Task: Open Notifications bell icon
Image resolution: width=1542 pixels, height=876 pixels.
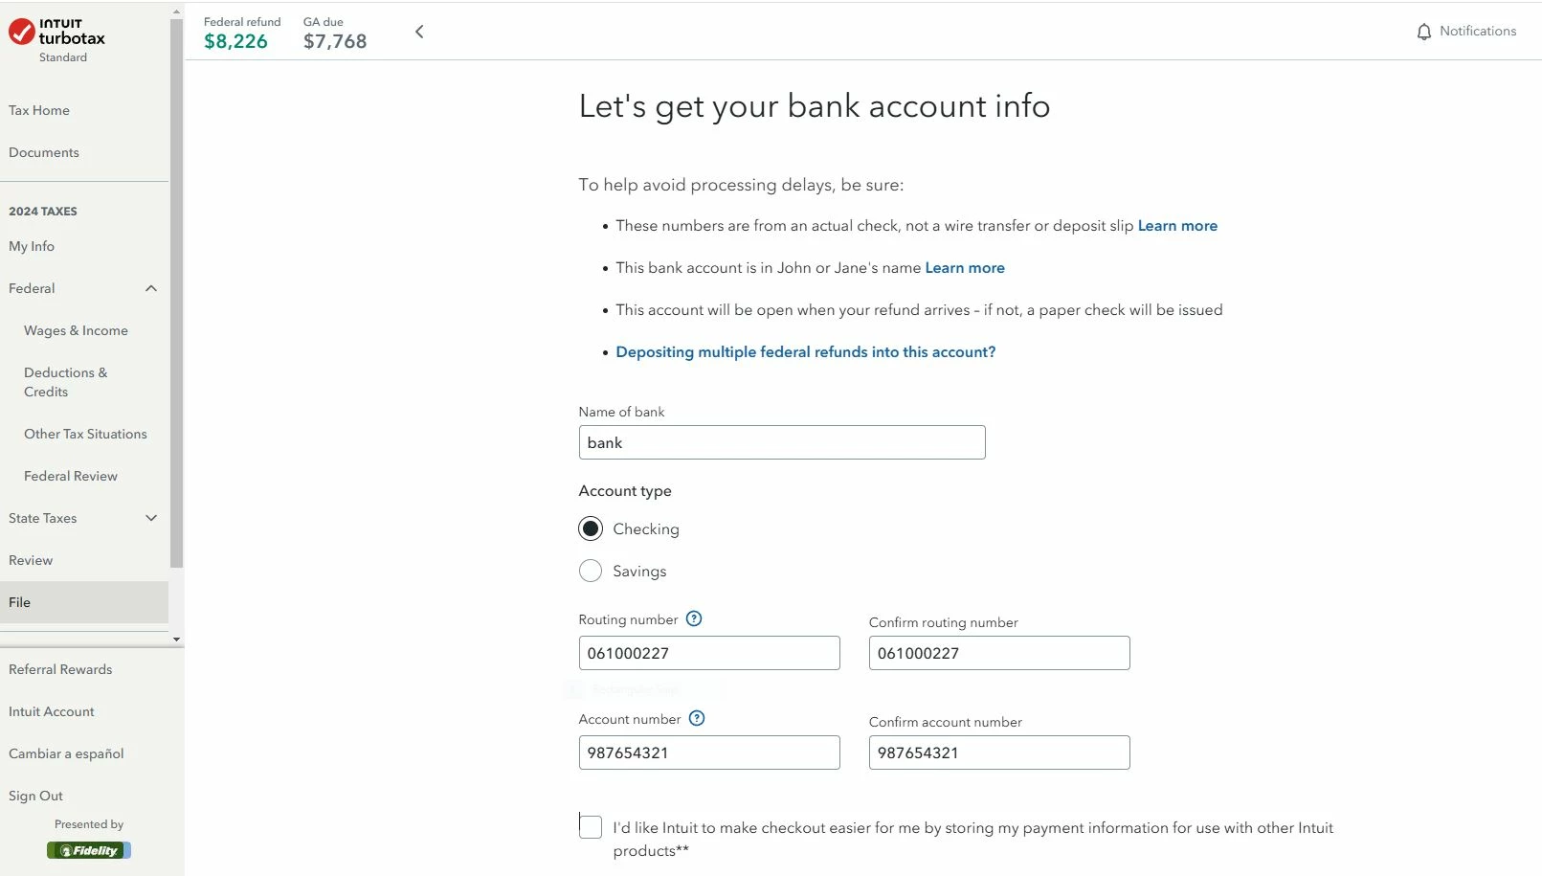Action: tap(1424, 32)
